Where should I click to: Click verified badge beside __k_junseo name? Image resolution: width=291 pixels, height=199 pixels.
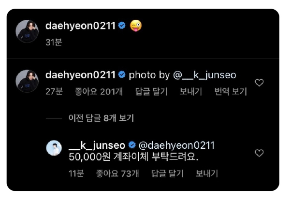pyautogui.click(x=132, y=145)
